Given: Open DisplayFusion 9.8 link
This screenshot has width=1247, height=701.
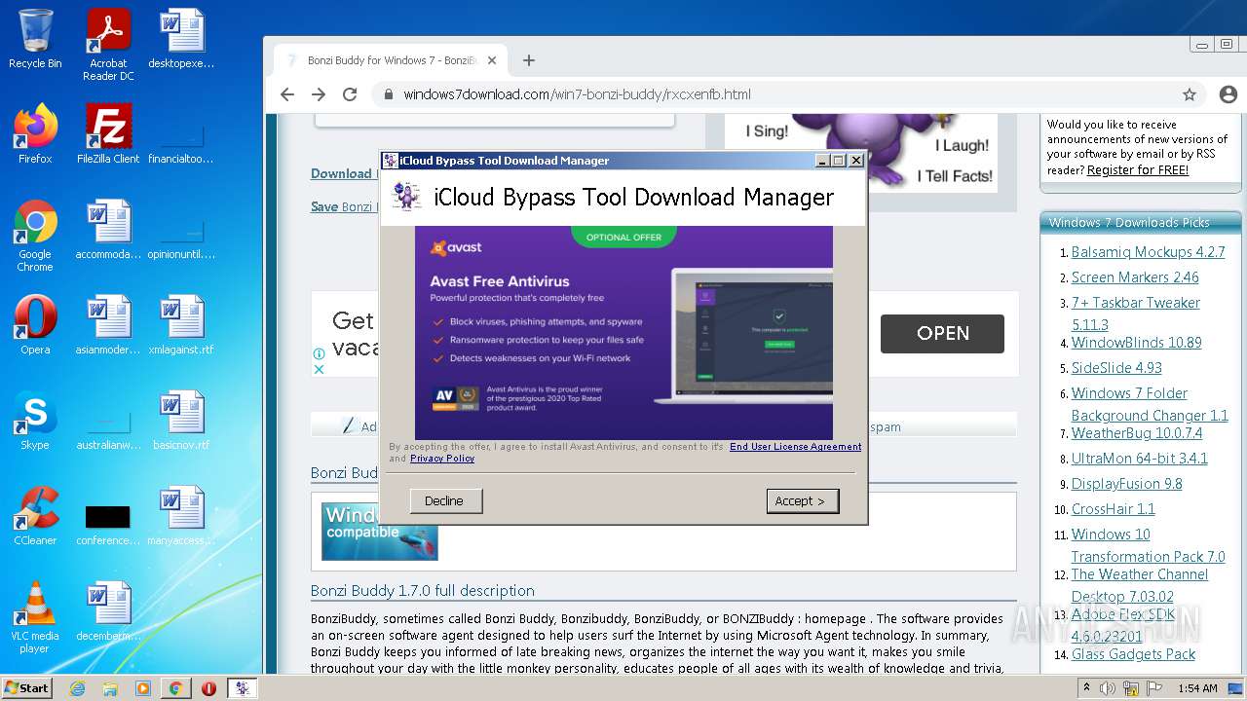Looking at the screenshot, I should 1127,484.
